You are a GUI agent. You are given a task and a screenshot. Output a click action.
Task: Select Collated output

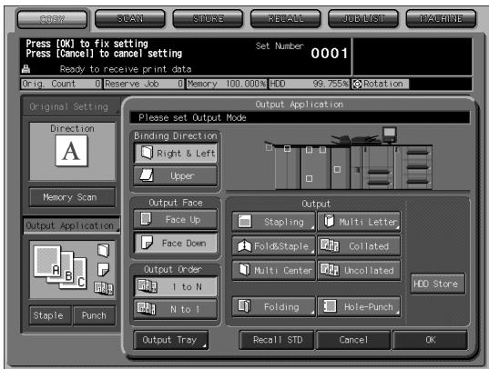pyautogui.click(x=359, y=246)
